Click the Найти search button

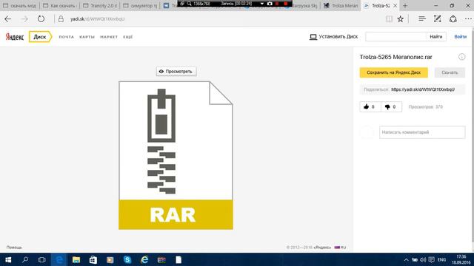pos(436,36)
